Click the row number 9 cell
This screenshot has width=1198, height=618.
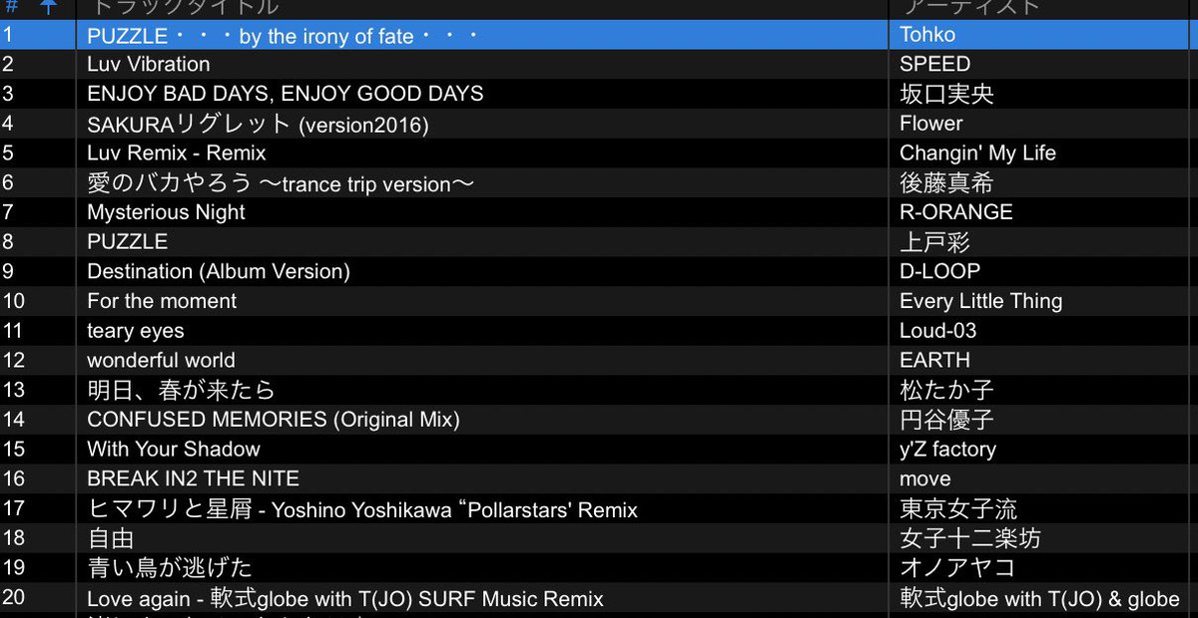[8, 271]
